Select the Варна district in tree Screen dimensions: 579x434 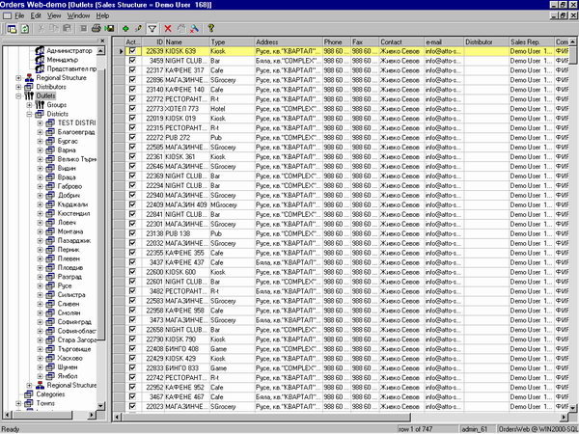(x=67, y=150)
